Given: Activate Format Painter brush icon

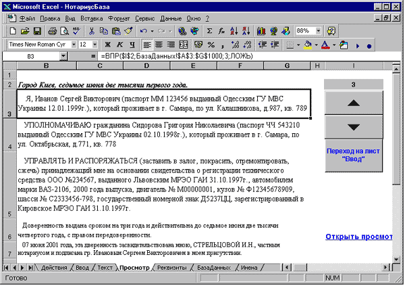Looking at the screenshot, I should pos(128,31).
